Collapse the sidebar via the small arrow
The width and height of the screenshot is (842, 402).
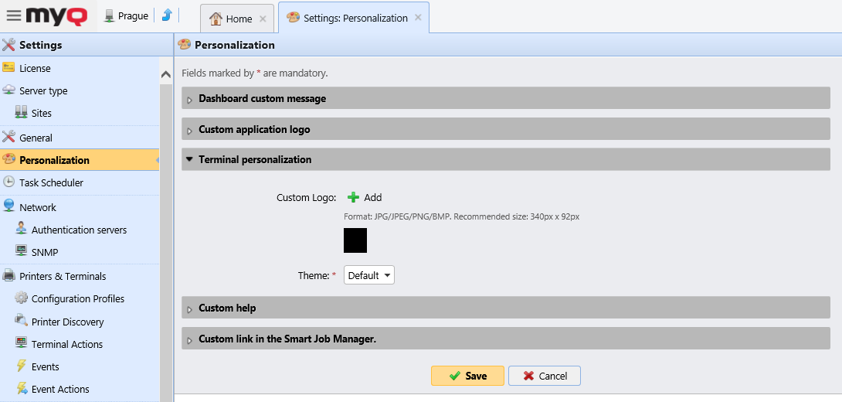[158, 160]
